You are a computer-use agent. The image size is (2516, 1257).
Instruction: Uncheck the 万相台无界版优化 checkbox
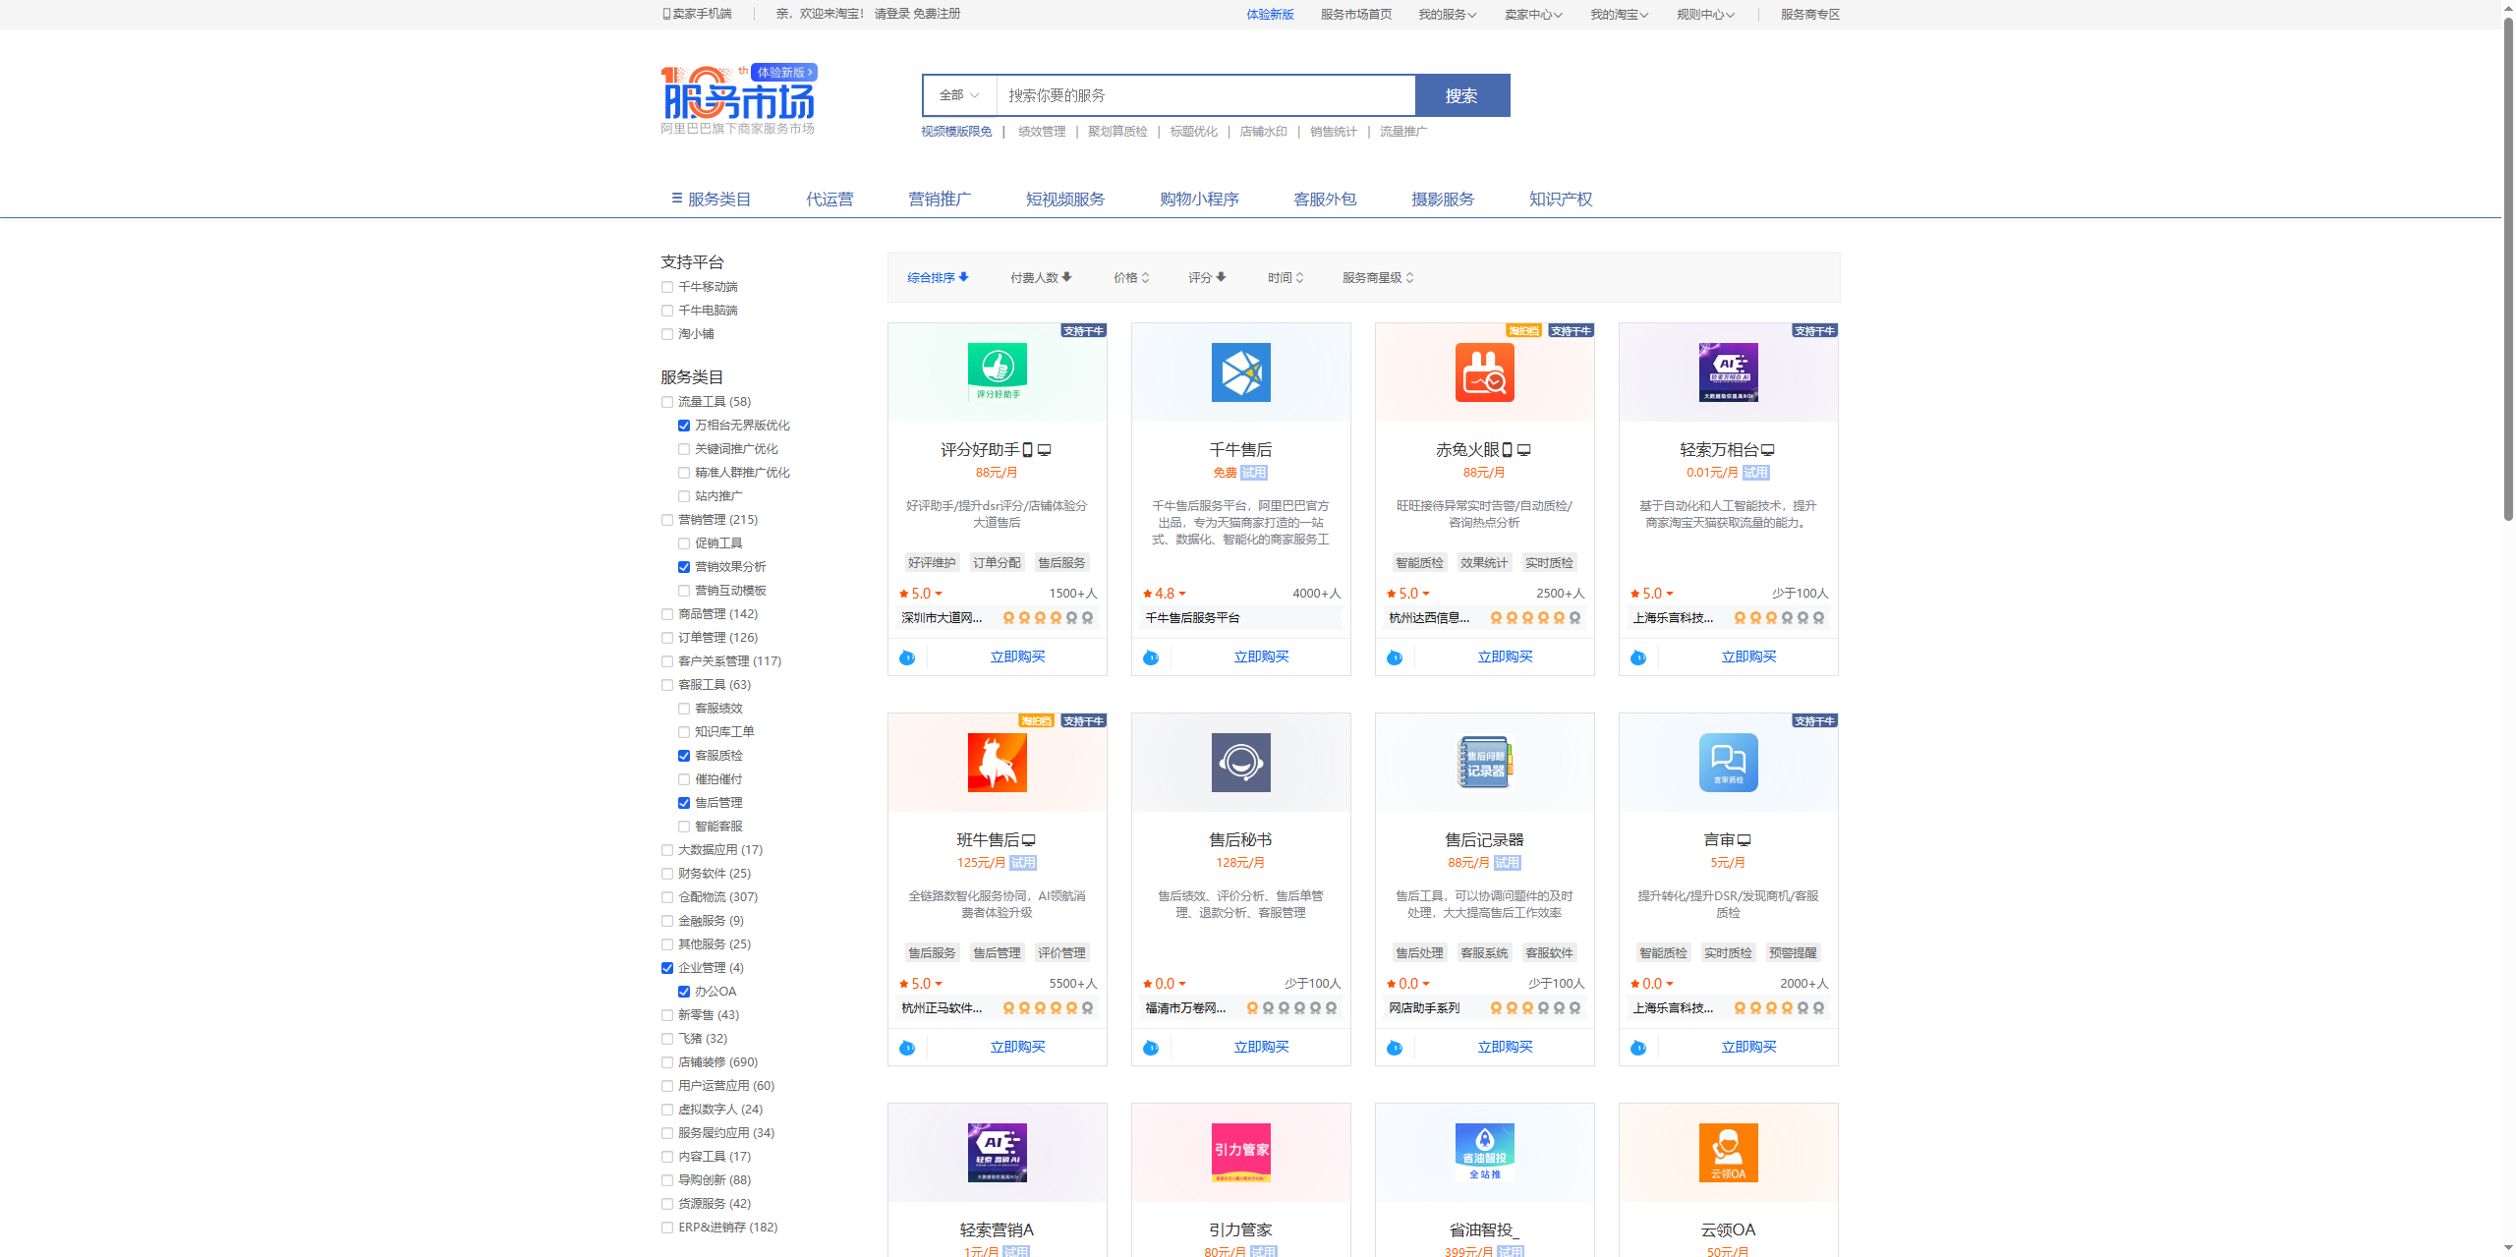684,426
